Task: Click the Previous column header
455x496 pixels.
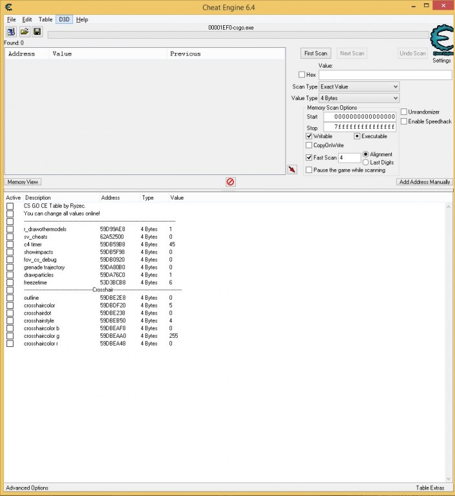Action: point(226,54)
